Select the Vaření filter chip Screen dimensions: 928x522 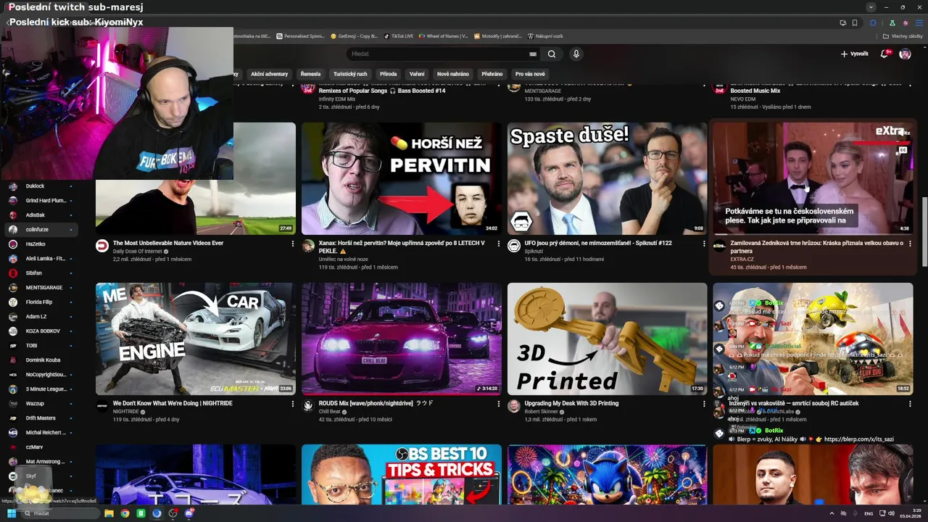point(417,74)
